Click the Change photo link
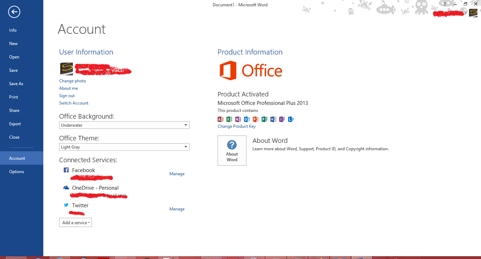The width and height of the screenshot is (481, 259). click(x=73, y=81)
